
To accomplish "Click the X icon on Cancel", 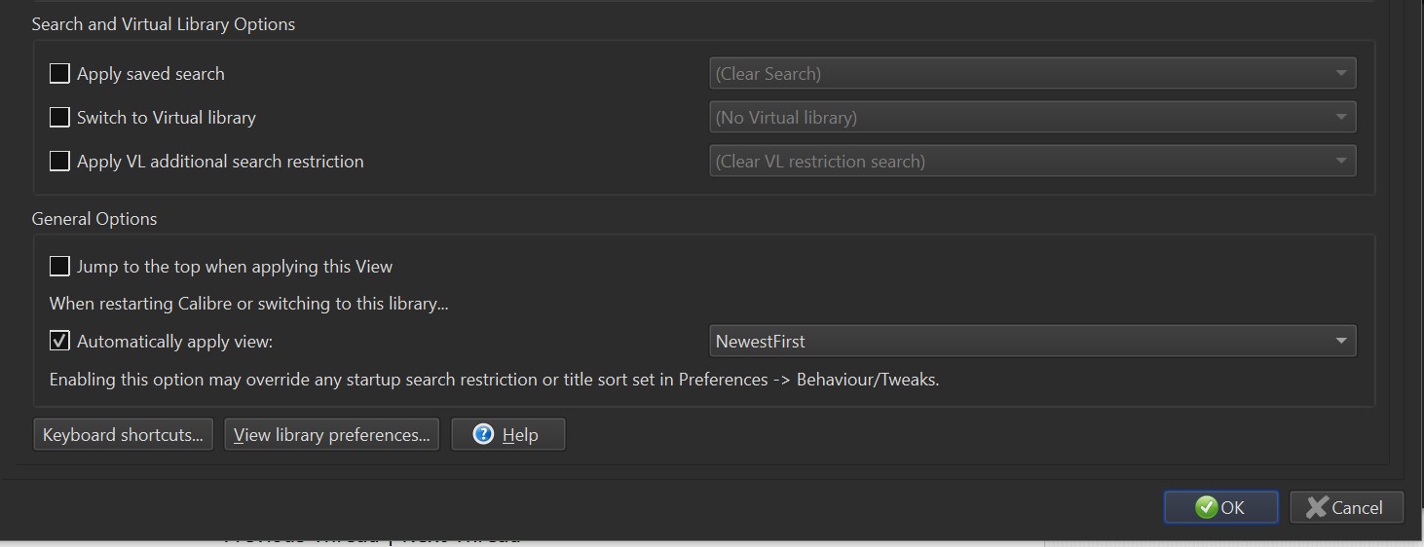I will tap(1317, 507).
